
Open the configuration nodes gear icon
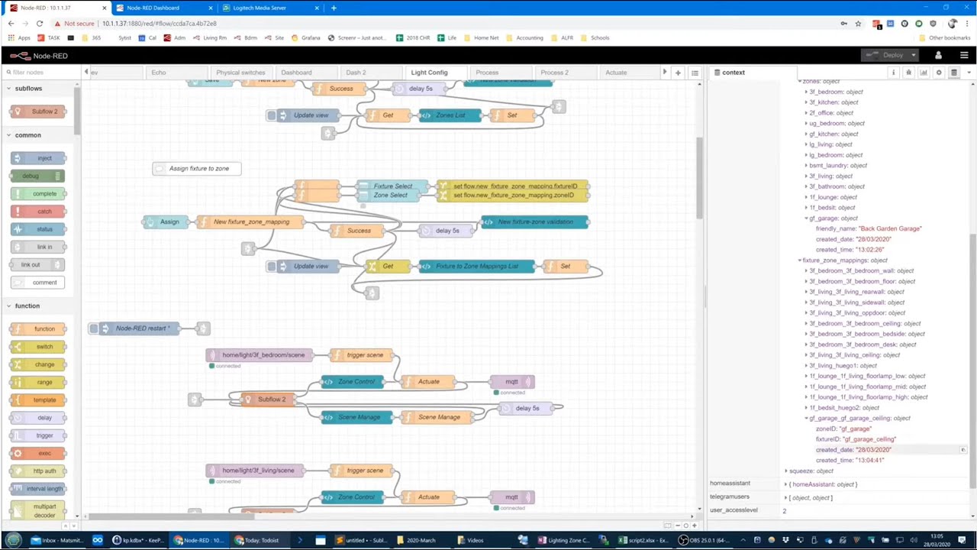pyautogui.click(x=939, y=73)
